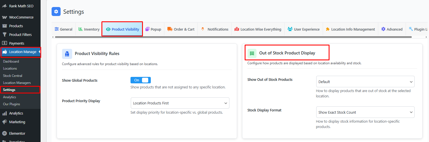Click the Product Visibility Rules box icon

tap(67, 54)
